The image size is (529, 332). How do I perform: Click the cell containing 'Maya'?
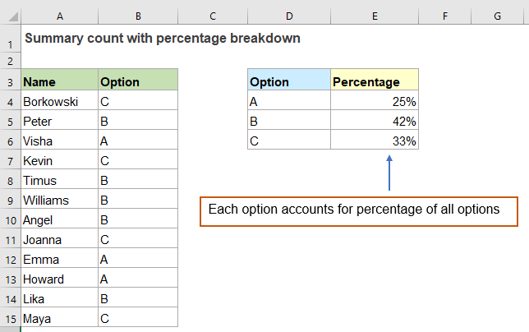coord(58,318)
